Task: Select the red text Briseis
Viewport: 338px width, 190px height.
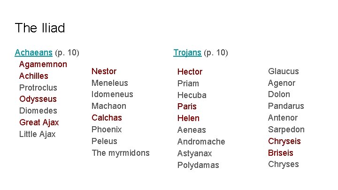Action: 280,153
